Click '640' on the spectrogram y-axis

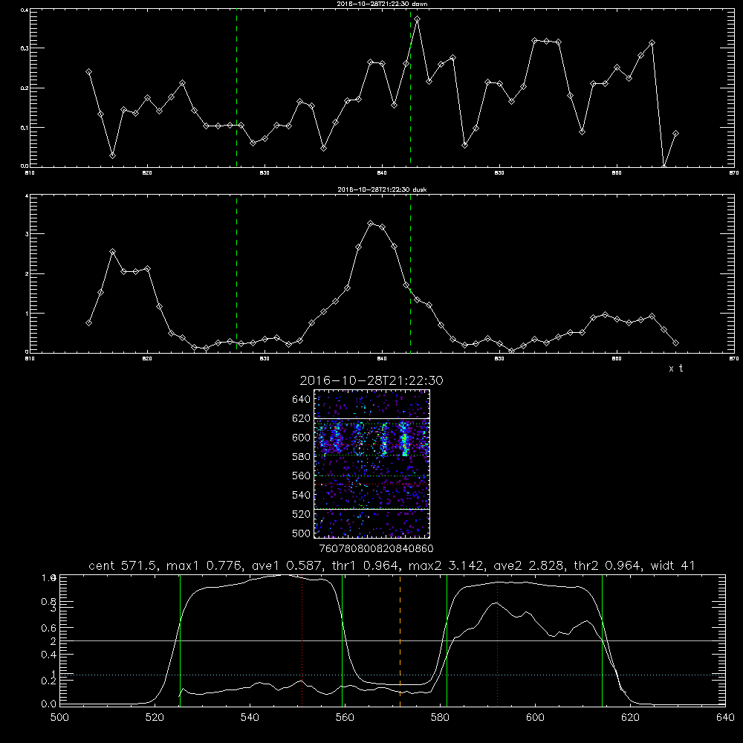[x=302, y=400]
